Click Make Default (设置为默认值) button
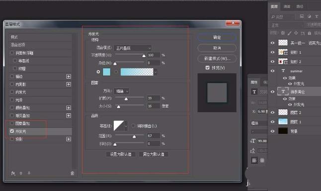The width and height of the screenshot is (321, 191). tap(121, 154)
